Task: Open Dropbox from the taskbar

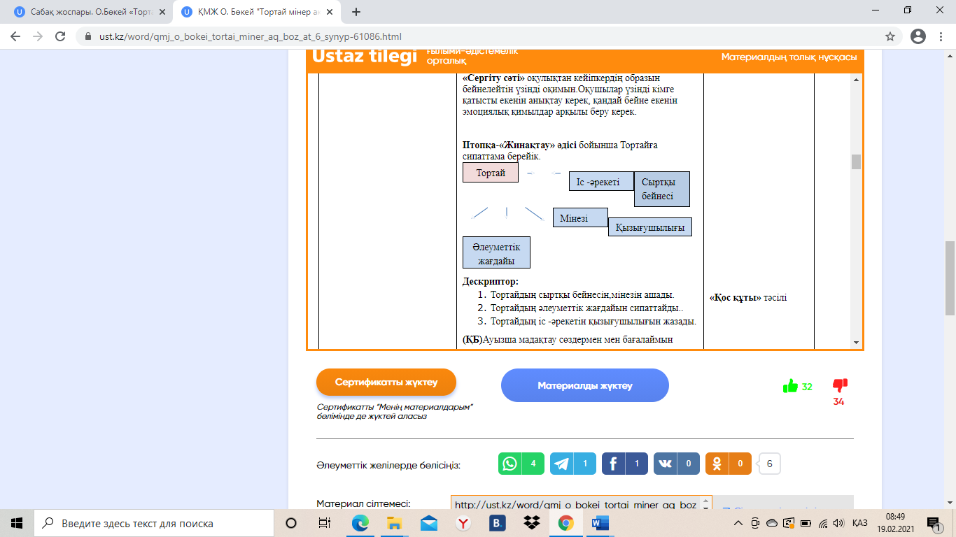Action: (532, 523)
